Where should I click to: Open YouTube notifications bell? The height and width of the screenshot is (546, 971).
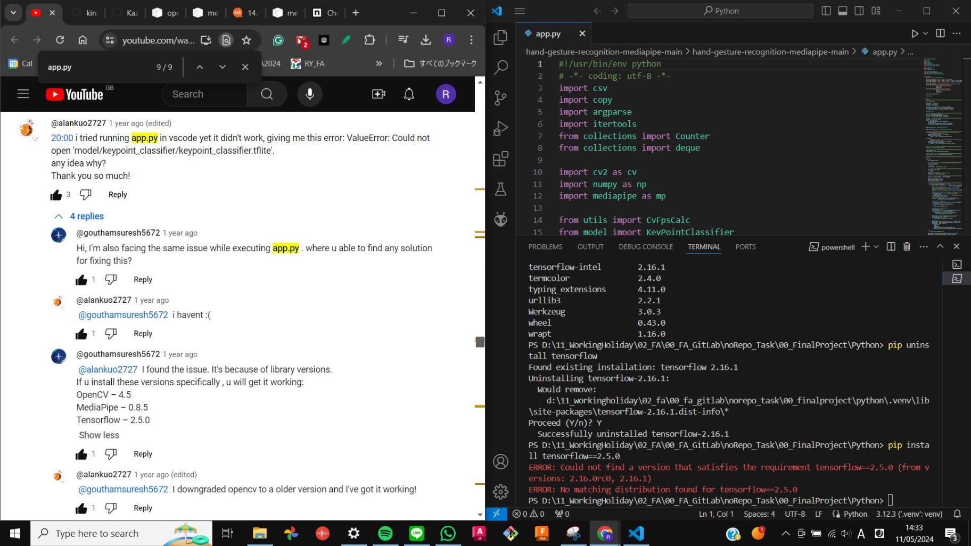click(409, 94)
